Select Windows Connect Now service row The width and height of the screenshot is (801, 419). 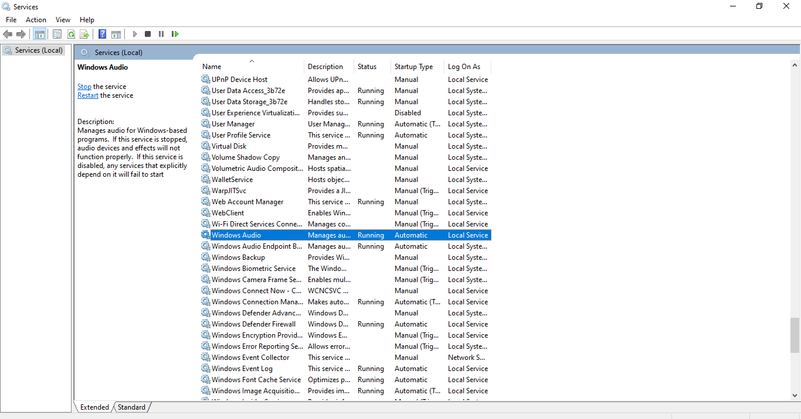[345, 290]
